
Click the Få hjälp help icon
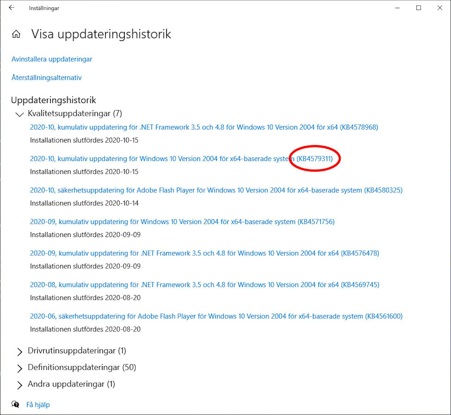(x=16, y=404)
